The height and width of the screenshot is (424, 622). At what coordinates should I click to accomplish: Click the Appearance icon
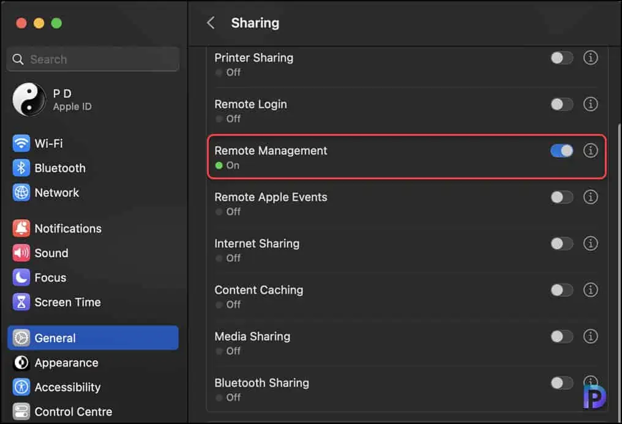(21, 363)
